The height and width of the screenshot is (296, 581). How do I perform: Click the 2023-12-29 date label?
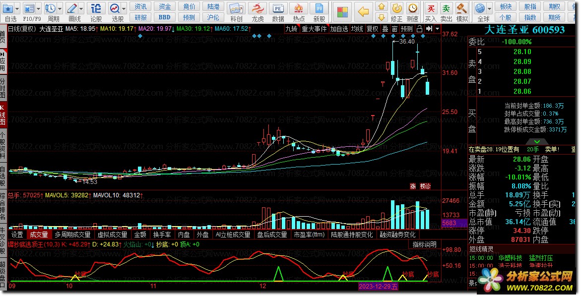(378, 287)
